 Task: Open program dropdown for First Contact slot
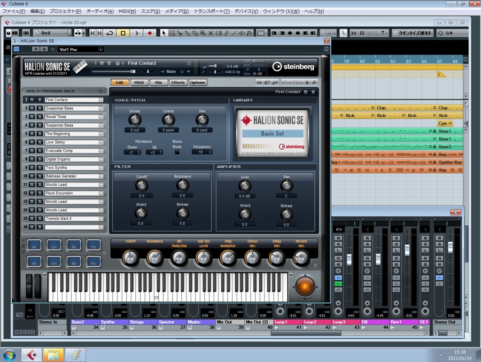(x=101, y=100)
